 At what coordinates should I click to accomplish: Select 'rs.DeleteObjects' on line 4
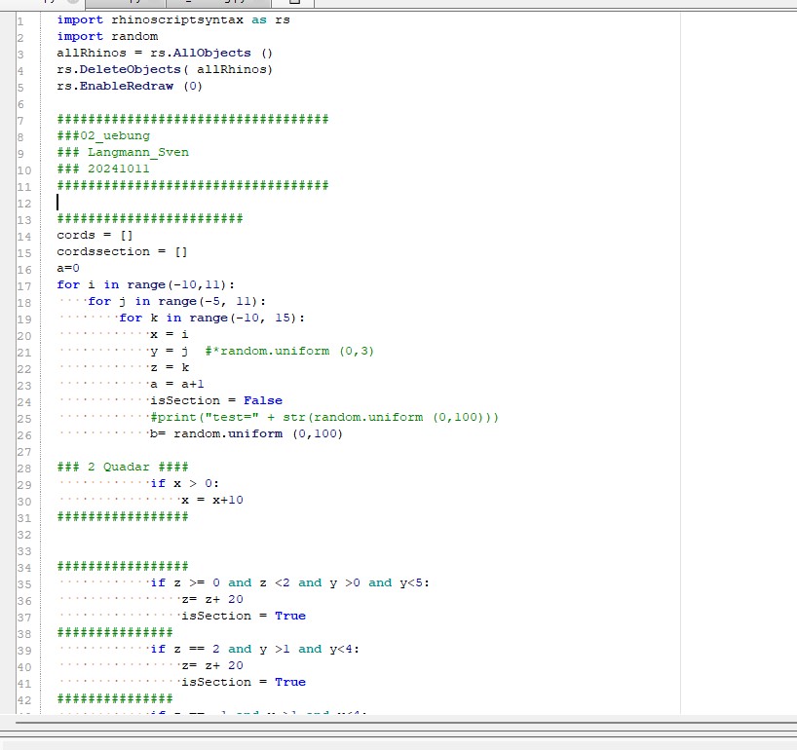tap(118, 69)
